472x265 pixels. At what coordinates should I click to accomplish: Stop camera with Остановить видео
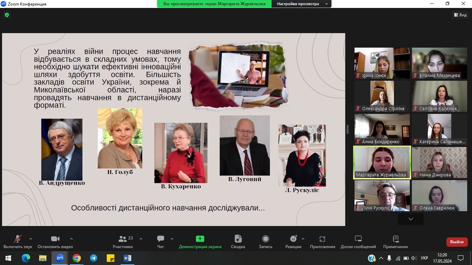55,242
